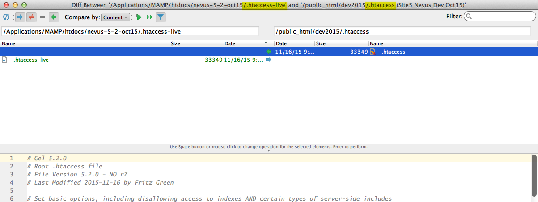Click the line beginning '# Set basic options'
Viewport: 538px width, 202px height.
pos(209,198)
